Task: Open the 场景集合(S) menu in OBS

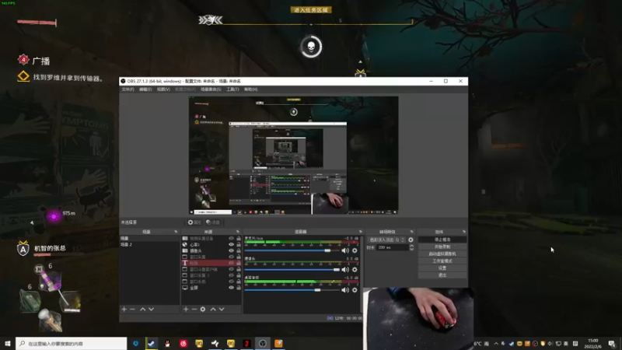Action: pyautogui.click(x=211, y=89)
